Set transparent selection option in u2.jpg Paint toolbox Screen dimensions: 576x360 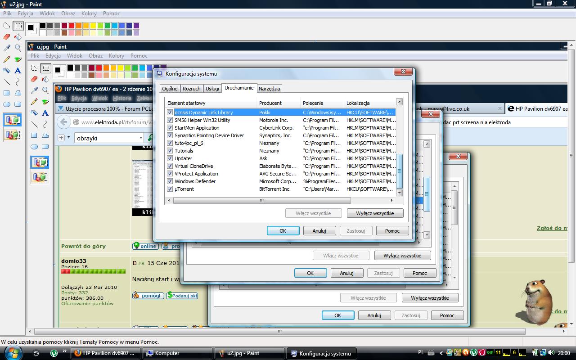click(12, 135)
